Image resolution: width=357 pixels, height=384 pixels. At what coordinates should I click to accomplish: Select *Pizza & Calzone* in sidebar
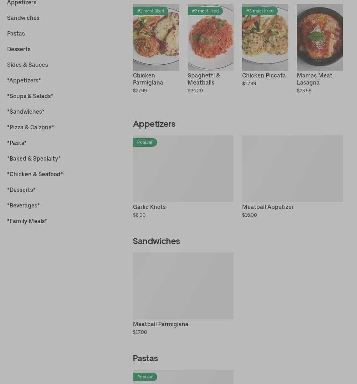31,127
